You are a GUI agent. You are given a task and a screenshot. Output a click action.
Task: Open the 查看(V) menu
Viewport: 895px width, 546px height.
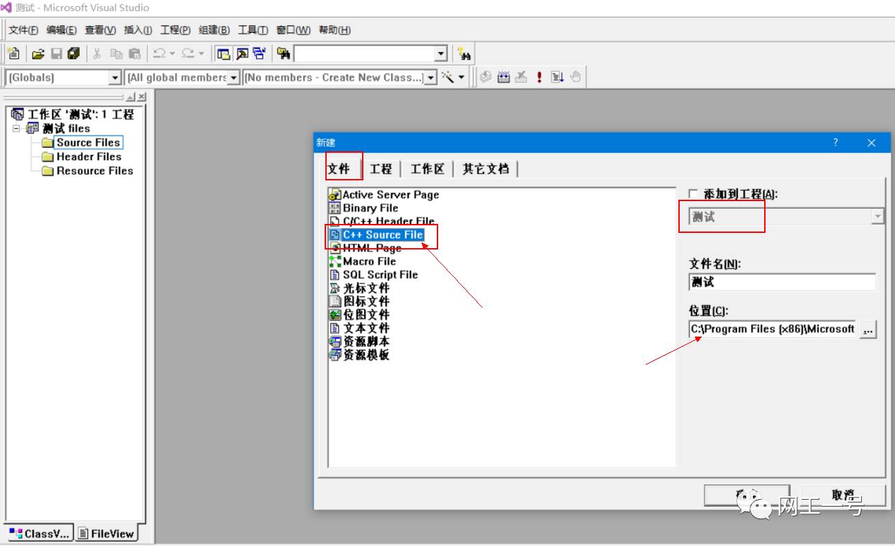[x=100, y=30]
